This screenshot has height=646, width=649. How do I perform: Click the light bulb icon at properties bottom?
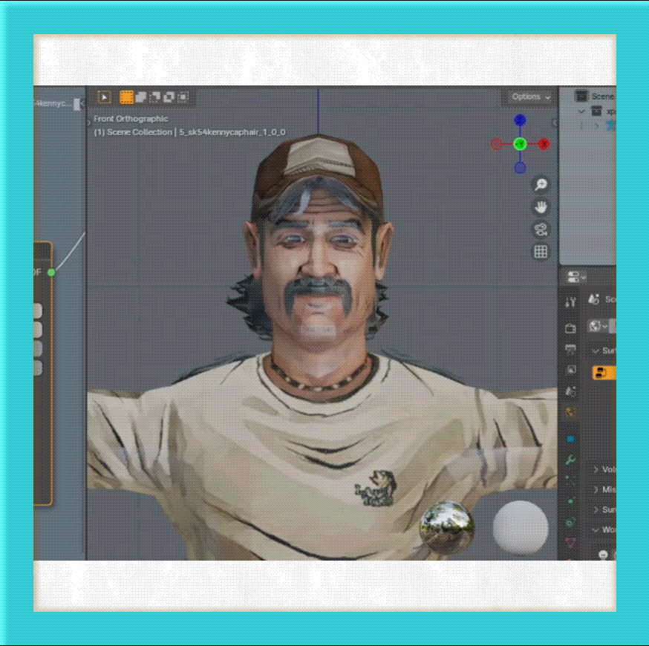tap(603, 555)
